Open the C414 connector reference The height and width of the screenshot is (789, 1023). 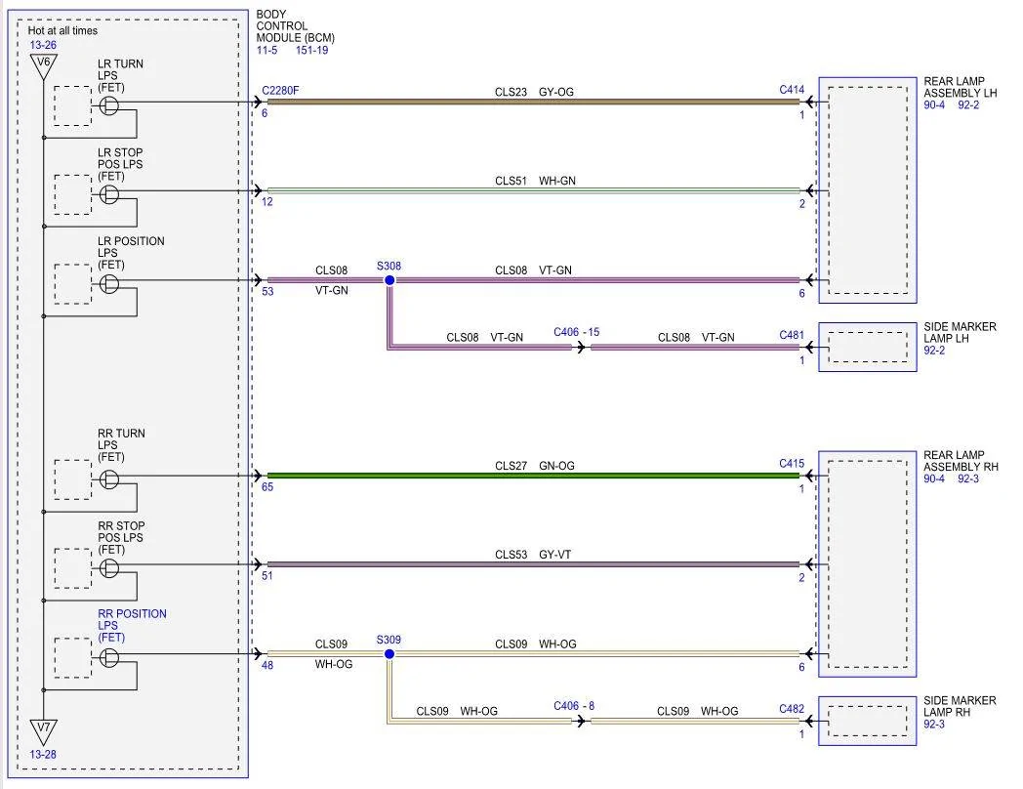pyautogui.click(x=792, y=90)
